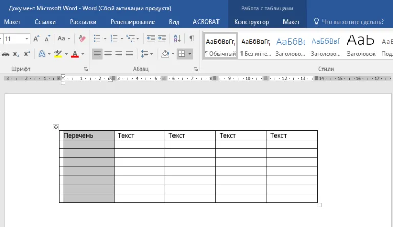Open table tools Макет tab

tap(291, 22)
